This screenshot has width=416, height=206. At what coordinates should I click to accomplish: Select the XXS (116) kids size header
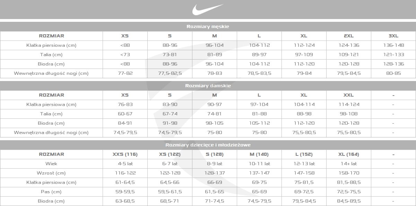[125, 154]
